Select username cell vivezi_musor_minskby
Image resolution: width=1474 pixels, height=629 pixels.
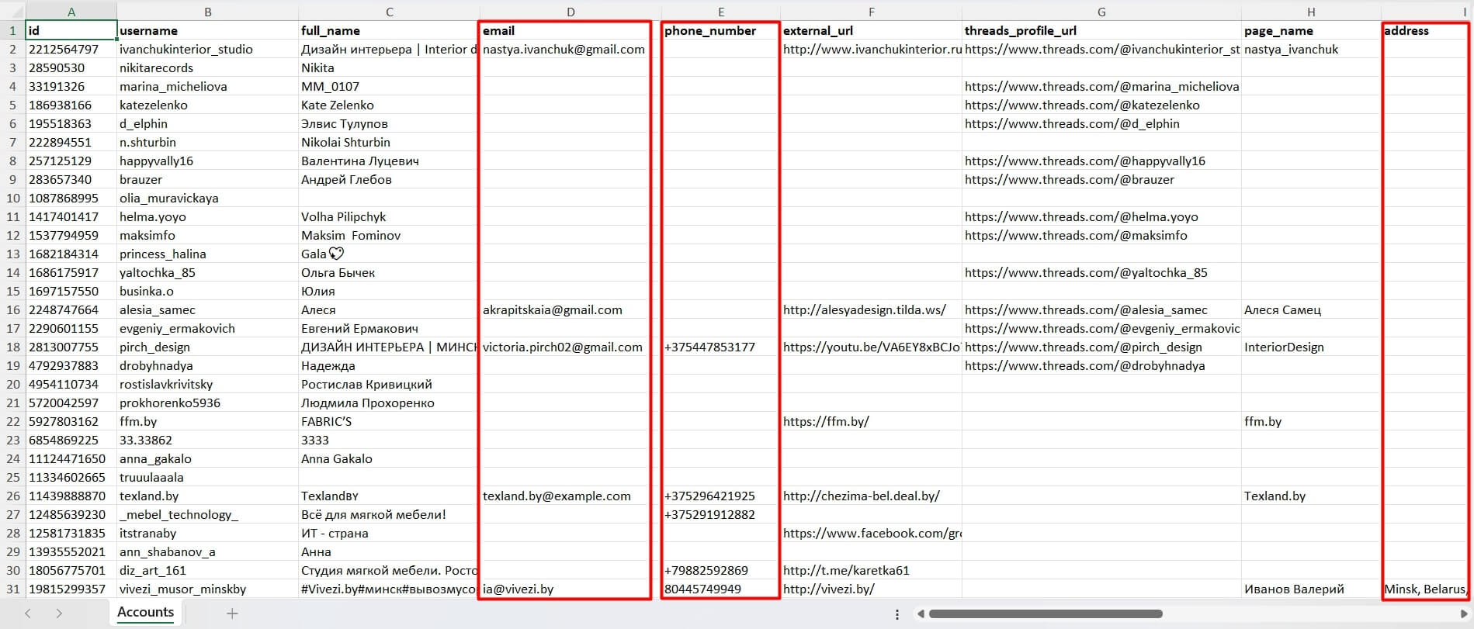[207, 589]
